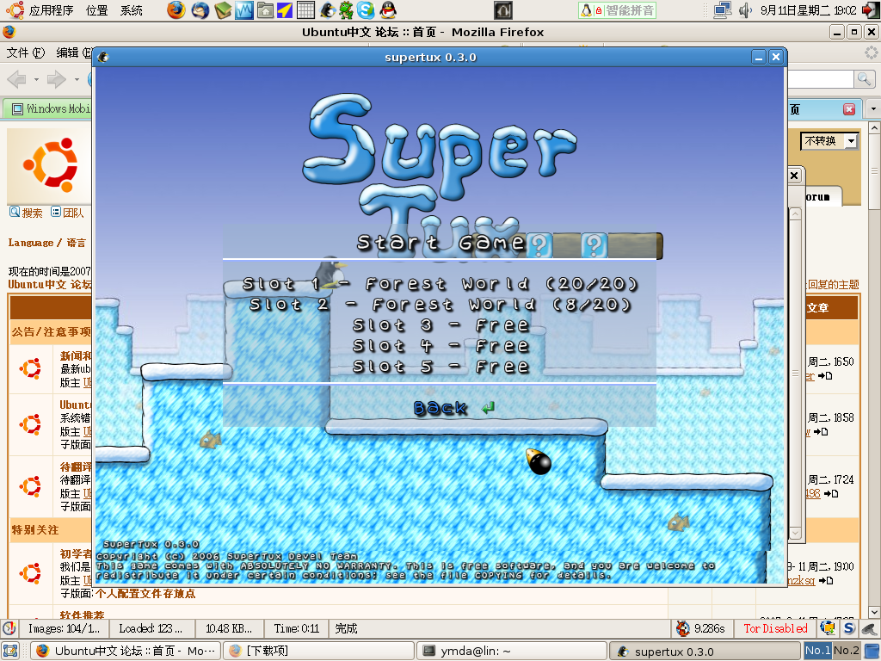
Task: Switch to workspace No.2
Action: point(847,651)
